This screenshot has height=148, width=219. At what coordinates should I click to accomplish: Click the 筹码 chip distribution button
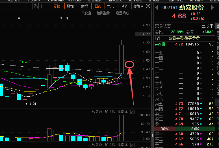point(85,6)
